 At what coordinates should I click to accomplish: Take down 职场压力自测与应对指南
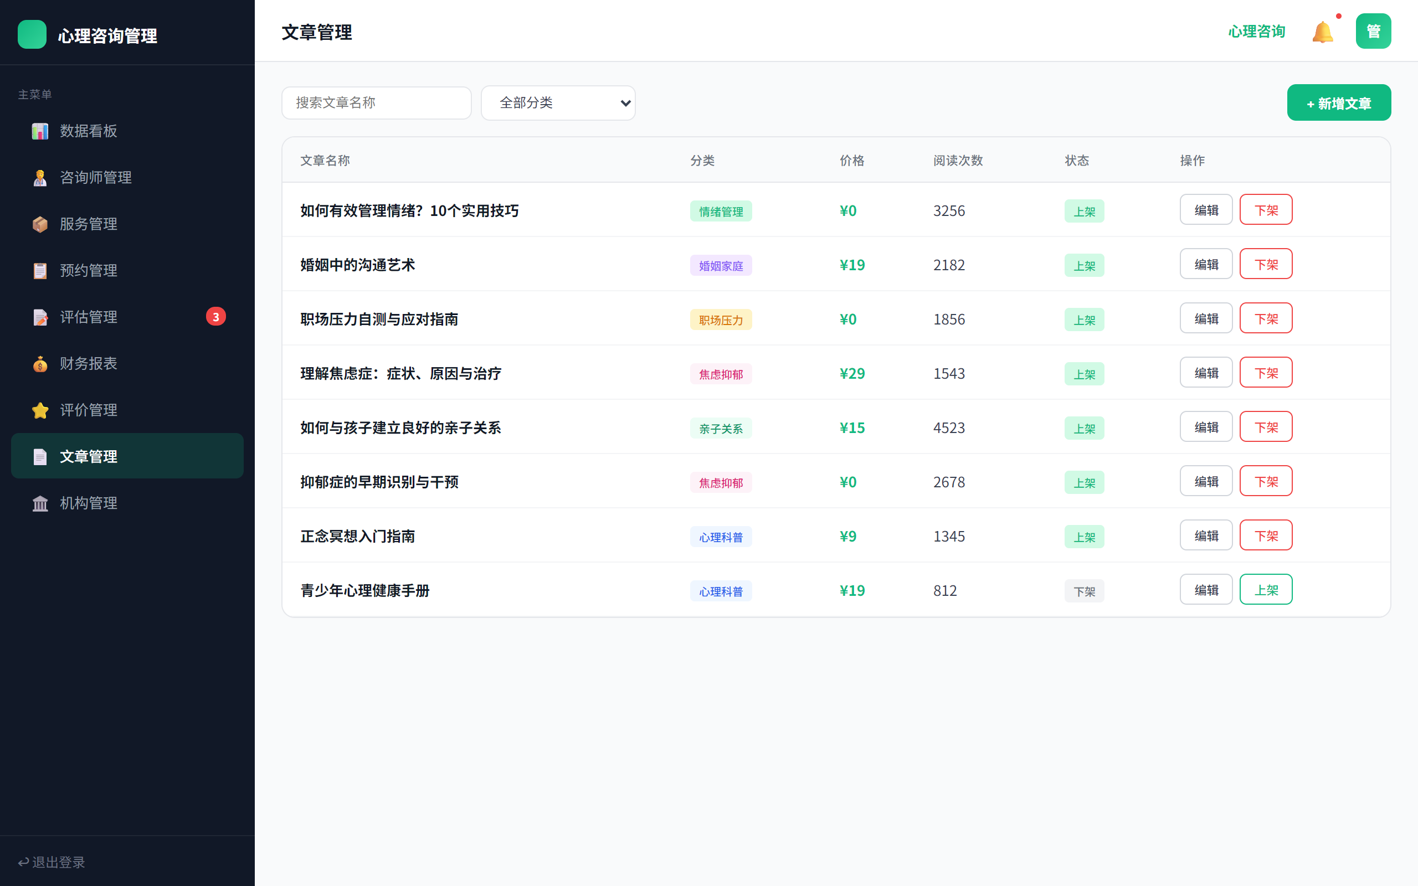(x=1266, y=318)
